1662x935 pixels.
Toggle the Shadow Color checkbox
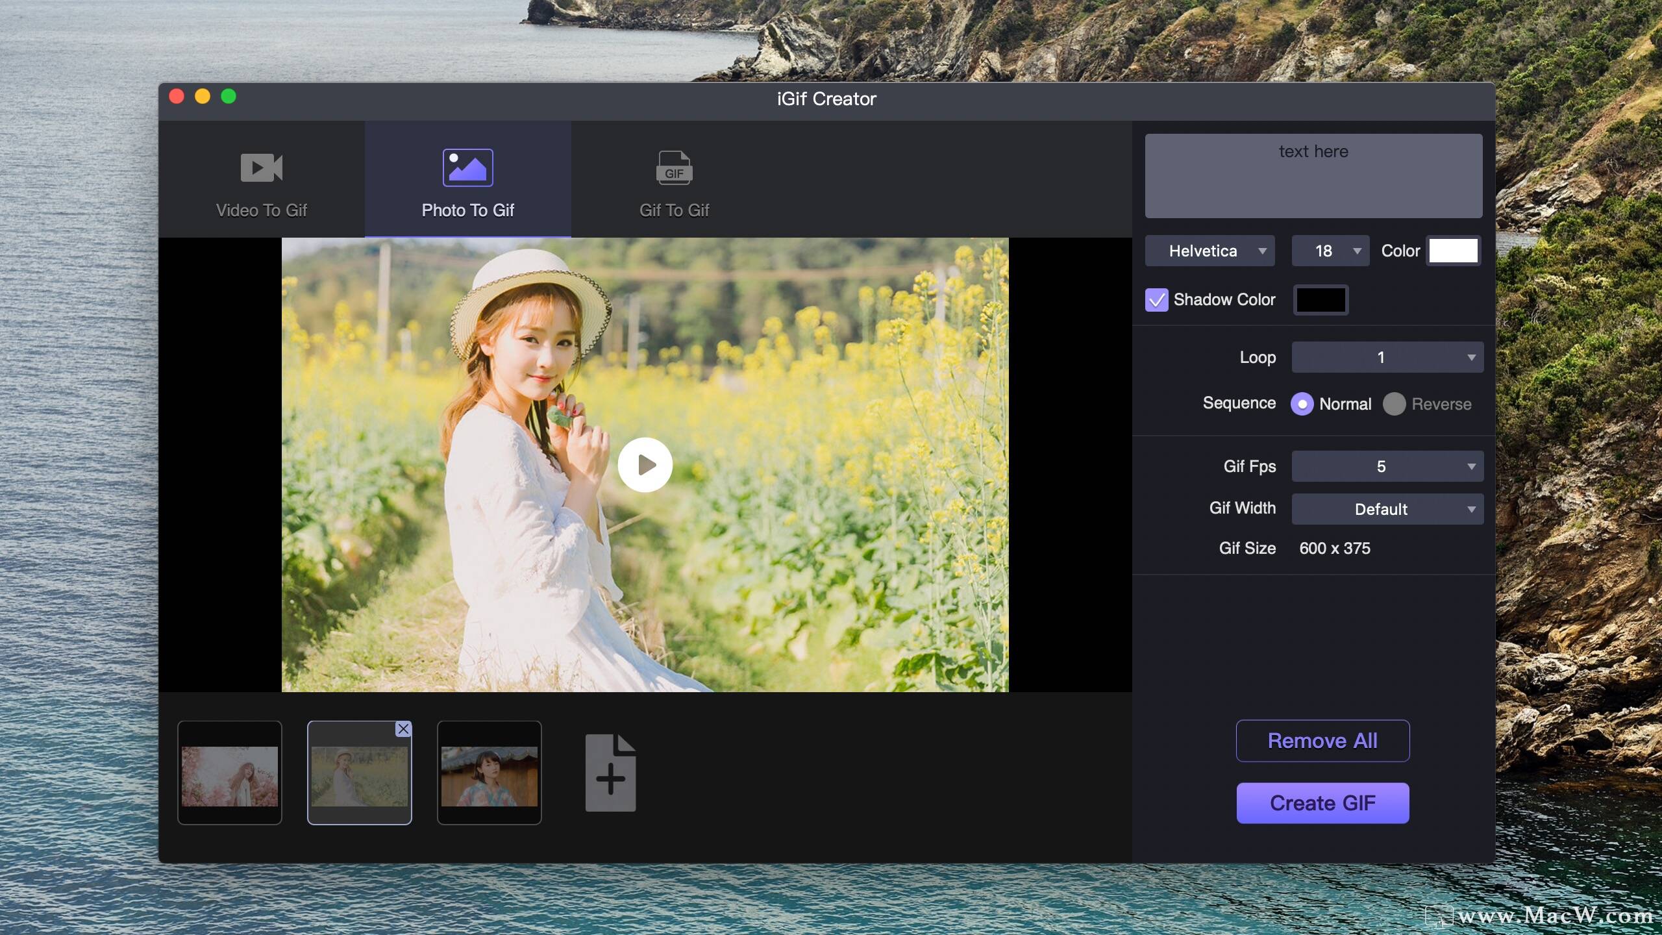coord(1156,300)
